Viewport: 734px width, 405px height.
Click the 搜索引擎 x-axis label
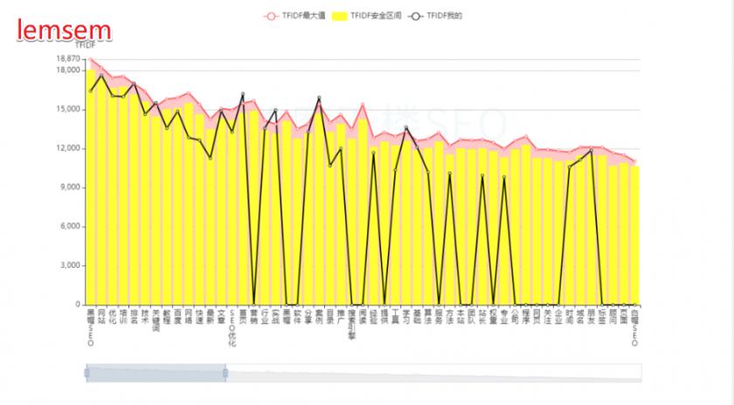pos(351,323)
